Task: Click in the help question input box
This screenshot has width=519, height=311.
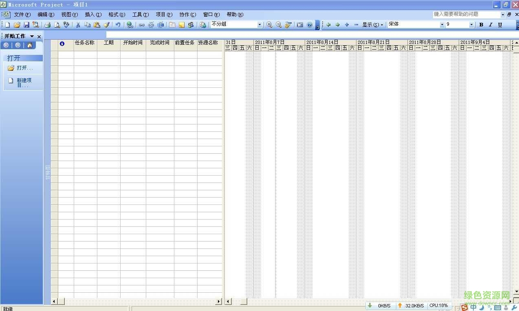Action: tap(466, 15)
